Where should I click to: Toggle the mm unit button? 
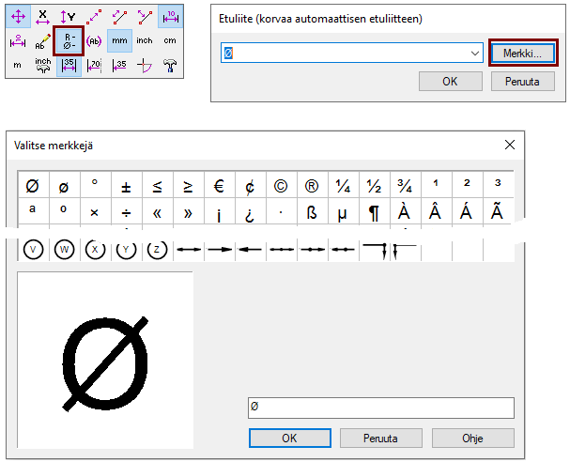point(119,40)
